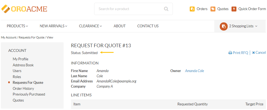This screenshot has width=267, height=110.
Task: Open the Contact Us menu item
Action: [148, 26]
